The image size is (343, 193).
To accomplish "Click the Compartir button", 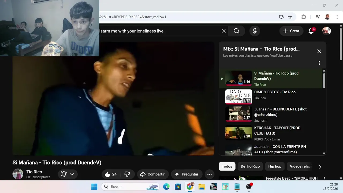I will 153,174.
